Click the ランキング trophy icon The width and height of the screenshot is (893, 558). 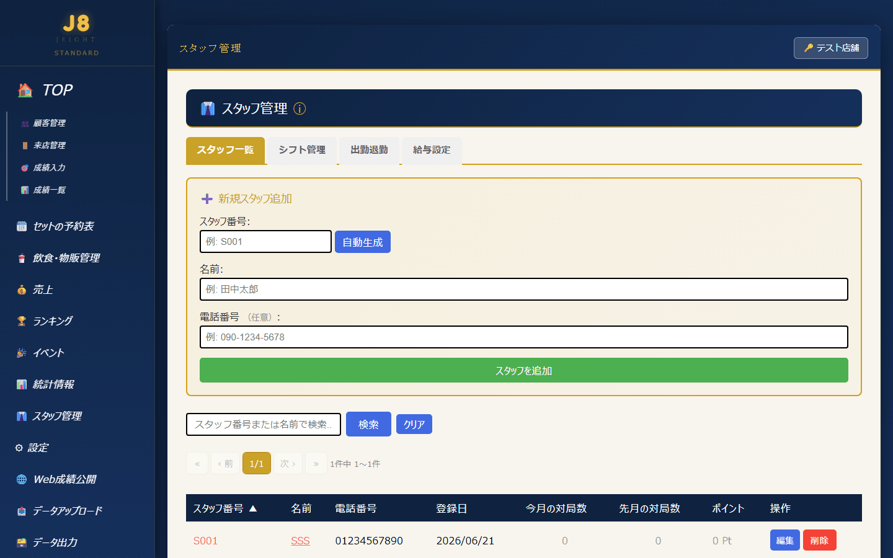click(22, 321)
